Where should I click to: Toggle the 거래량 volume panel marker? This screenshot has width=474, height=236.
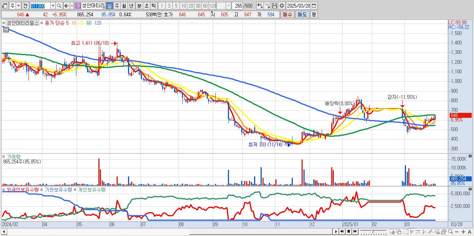4,156
